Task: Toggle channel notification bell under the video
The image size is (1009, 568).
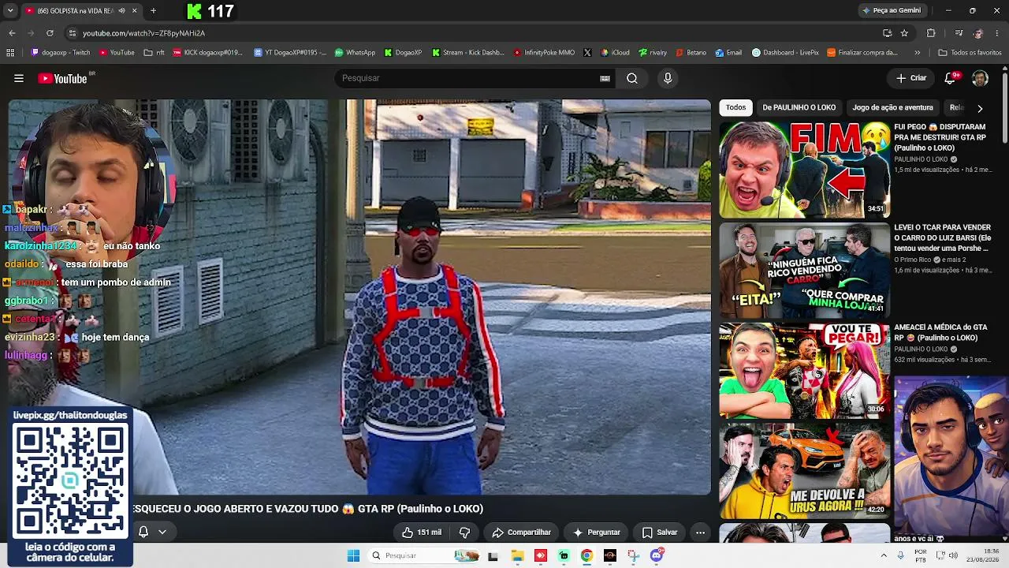Action: (x=143, y=532)
